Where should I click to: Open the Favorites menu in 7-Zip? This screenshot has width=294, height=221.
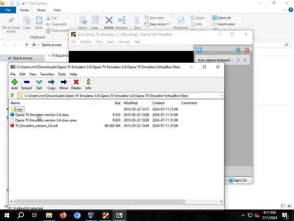(x=47, y=74)
